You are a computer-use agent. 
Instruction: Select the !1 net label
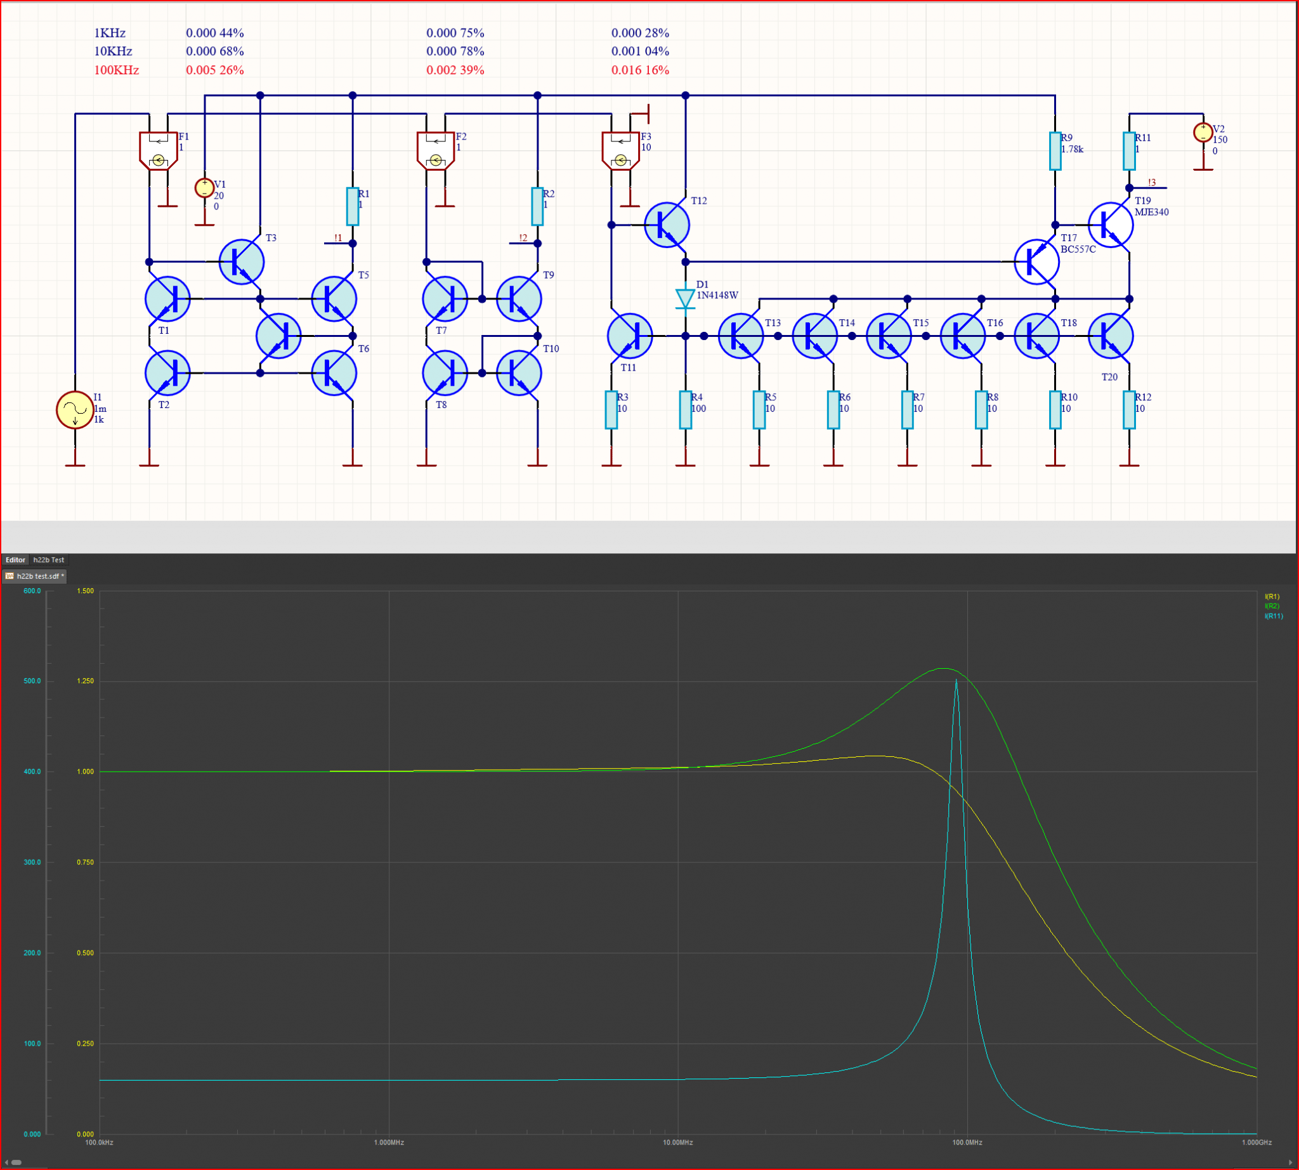coord(338,238)
